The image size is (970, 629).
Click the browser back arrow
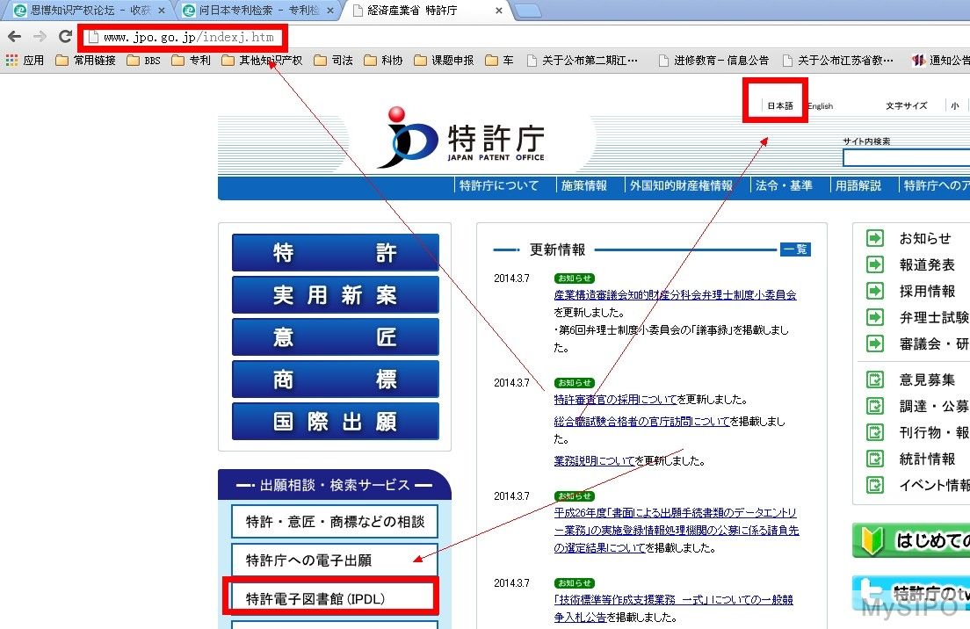tap(14, 37)
